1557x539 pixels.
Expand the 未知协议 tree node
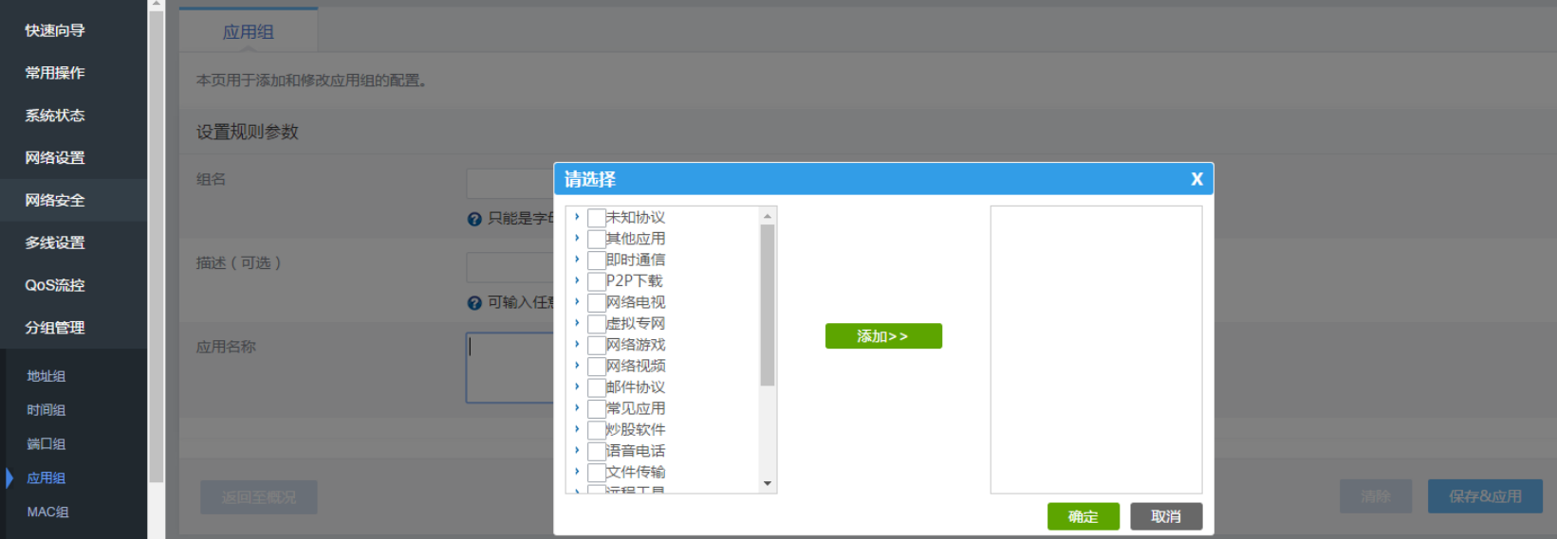click(x=577, y=217)
